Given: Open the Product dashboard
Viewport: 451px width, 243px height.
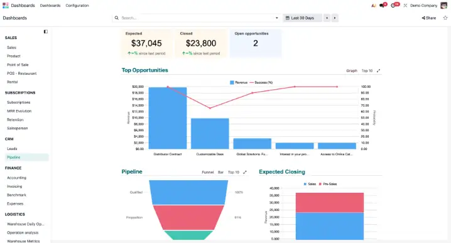Looking at the screenshot, I should tap(14, 56).
